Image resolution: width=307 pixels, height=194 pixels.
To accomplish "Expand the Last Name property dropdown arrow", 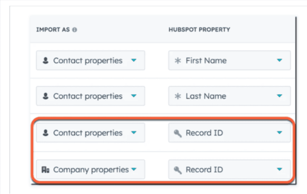I will (279, 96).
